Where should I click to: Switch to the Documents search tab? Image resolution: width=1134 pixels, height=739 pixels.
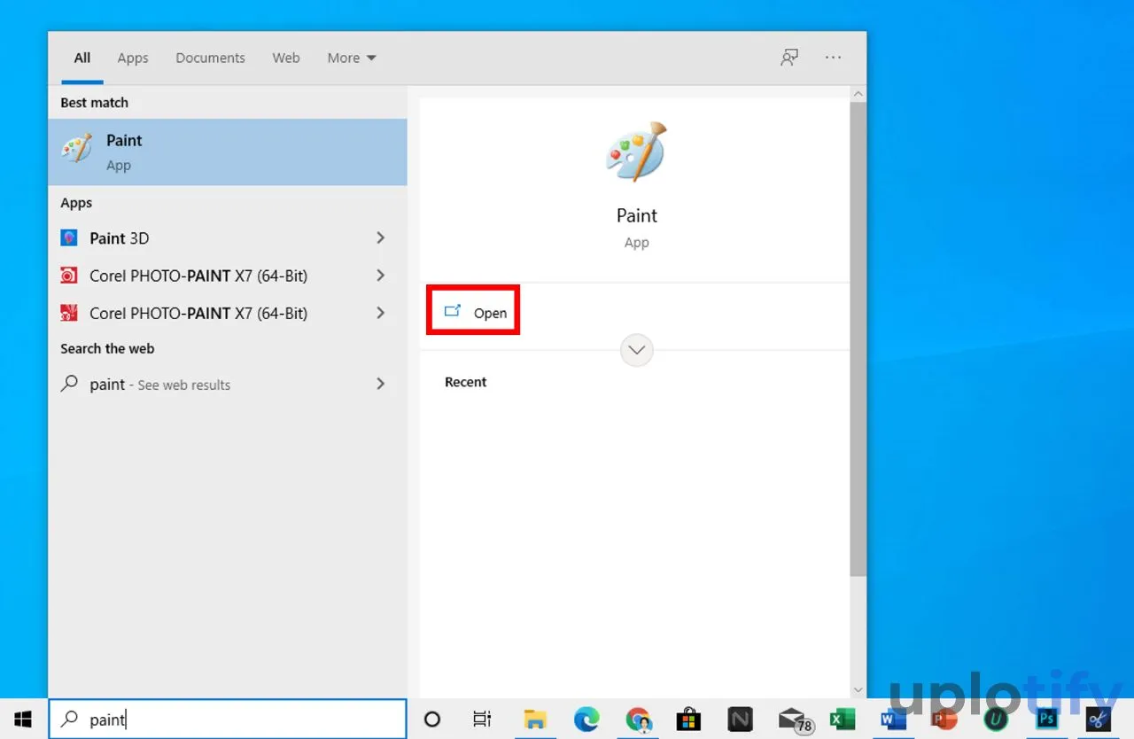[210, 58]
